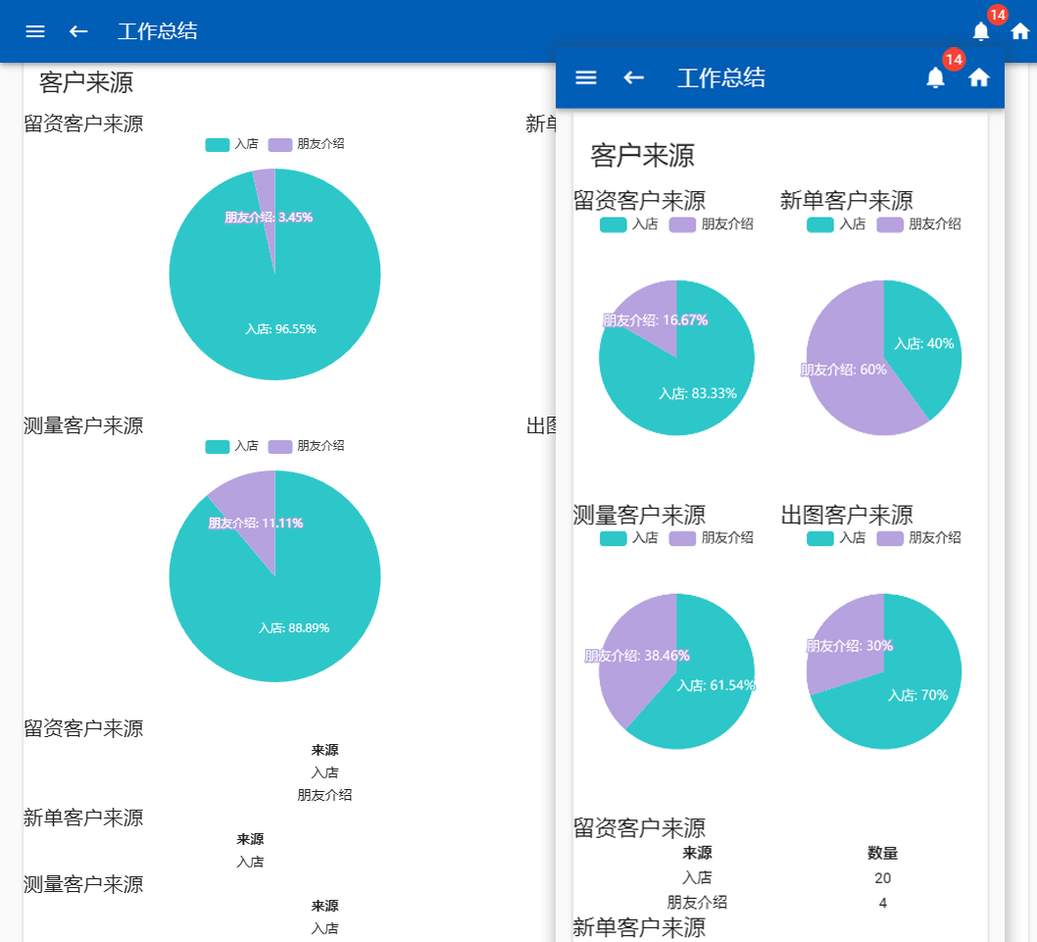Viewport: 1037px width, 942px height.
Task: Go home via the foreground panel's house icon
Action: point(979,78)
